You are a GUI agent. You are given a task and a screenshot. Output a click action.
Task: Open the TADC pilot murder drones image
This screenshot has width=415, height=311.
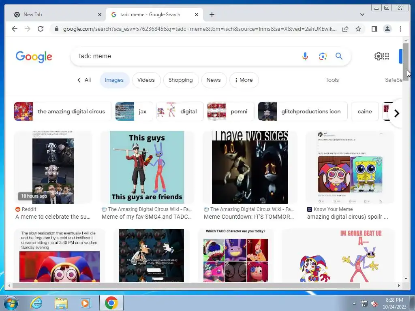(x=53, y=167)
